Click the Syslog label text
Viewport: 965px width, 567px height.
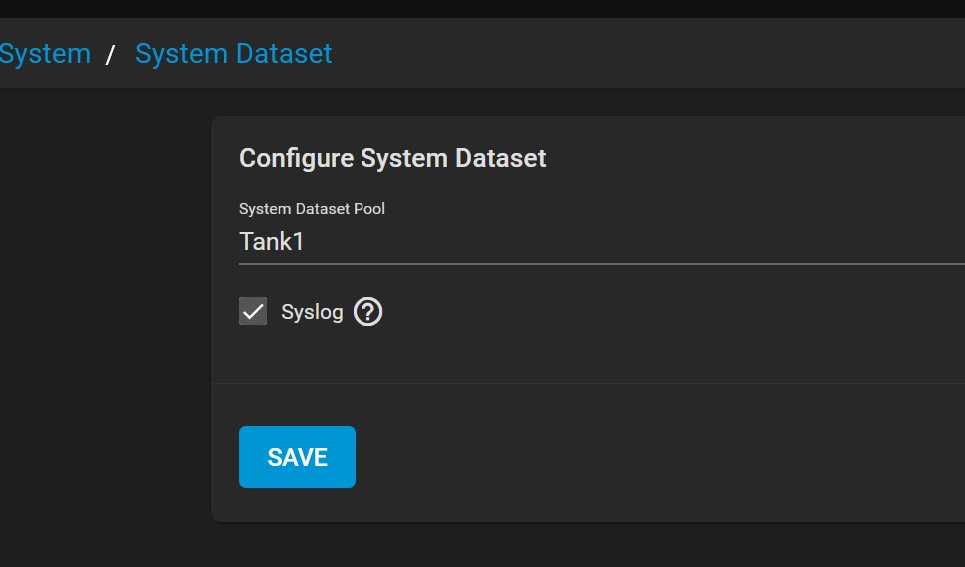(312, 312)
